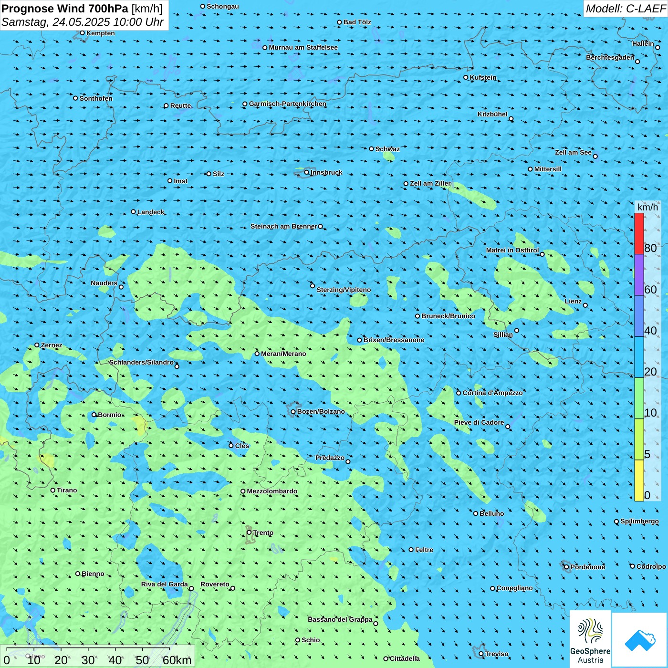
Task: Click the Kempten city marker
Action: [x=82, y=33]
